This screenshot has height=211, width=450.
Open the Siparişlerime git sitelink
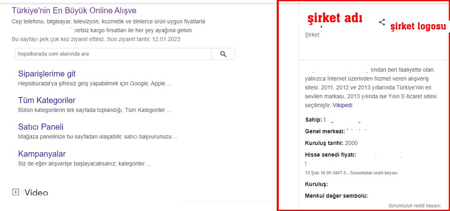[x=47, y=74]
